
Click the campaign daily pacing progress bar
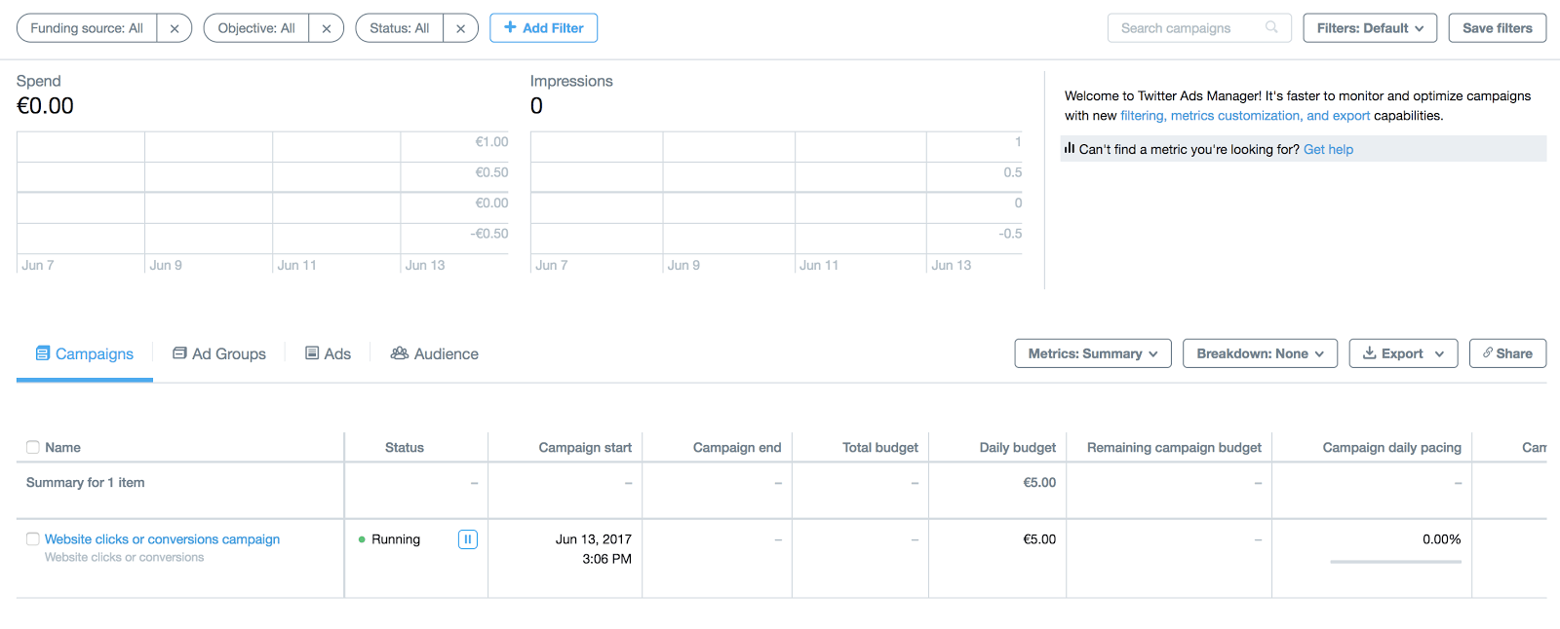coord(1395,562)
